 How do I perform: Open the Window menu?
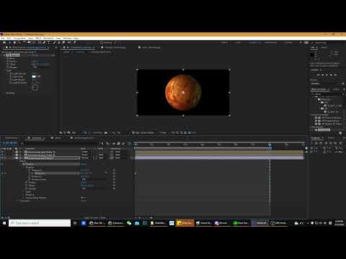tap(67, 38)
